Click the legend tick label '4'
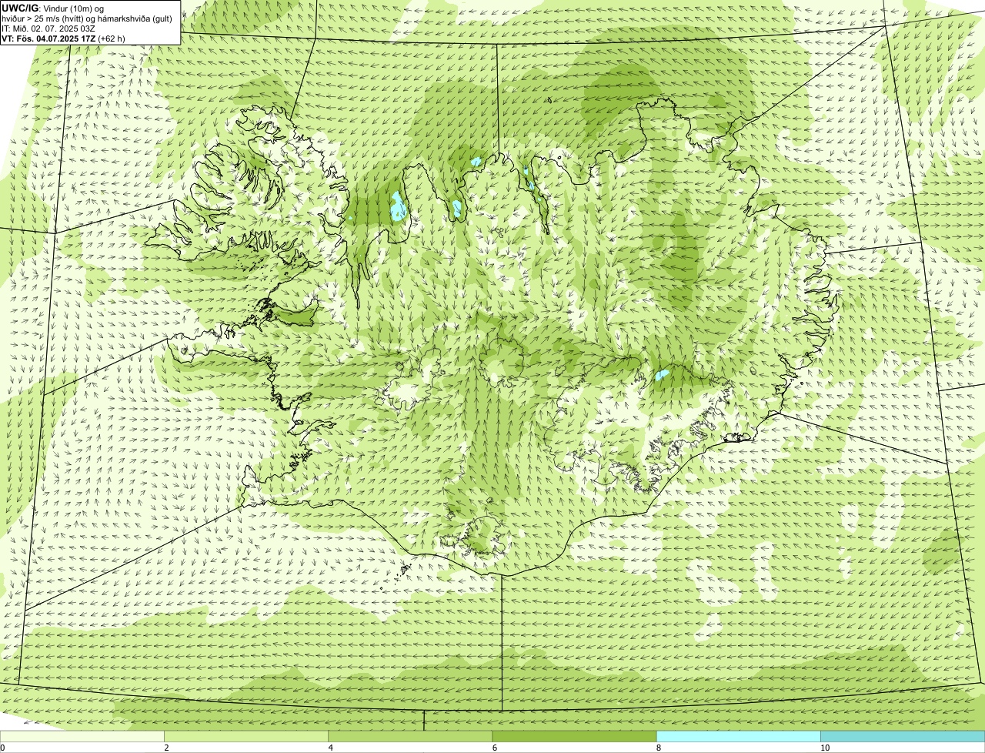Image resolution: width=985 pixels, height=753 pixels. coord(330,748)
